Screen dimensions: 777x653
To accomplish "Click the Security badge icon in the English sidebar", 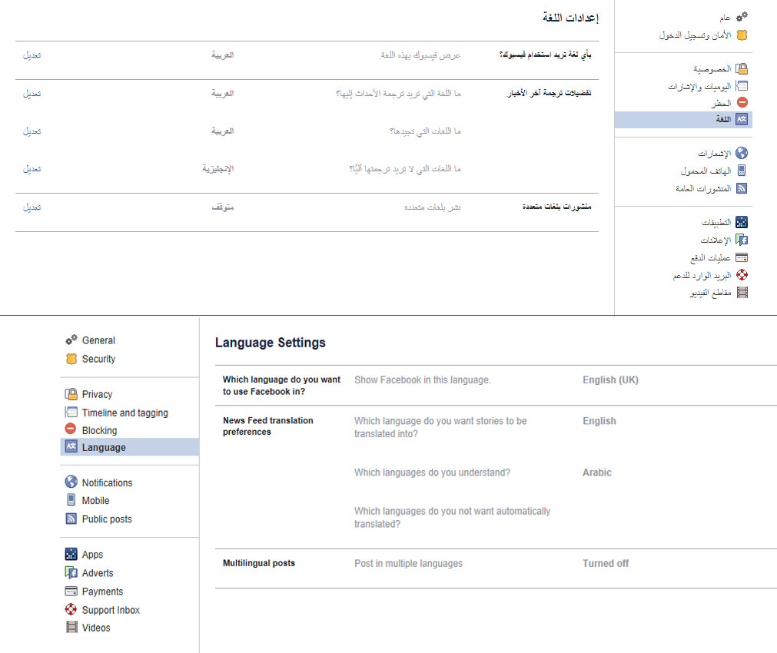I will coord(71,359).
